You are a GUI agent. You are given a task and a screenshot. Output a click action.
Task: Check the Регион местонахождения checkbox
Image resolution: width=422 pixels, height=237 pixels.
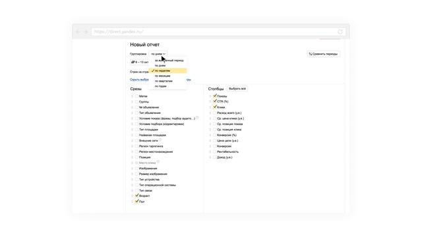(x=136, y=151)
